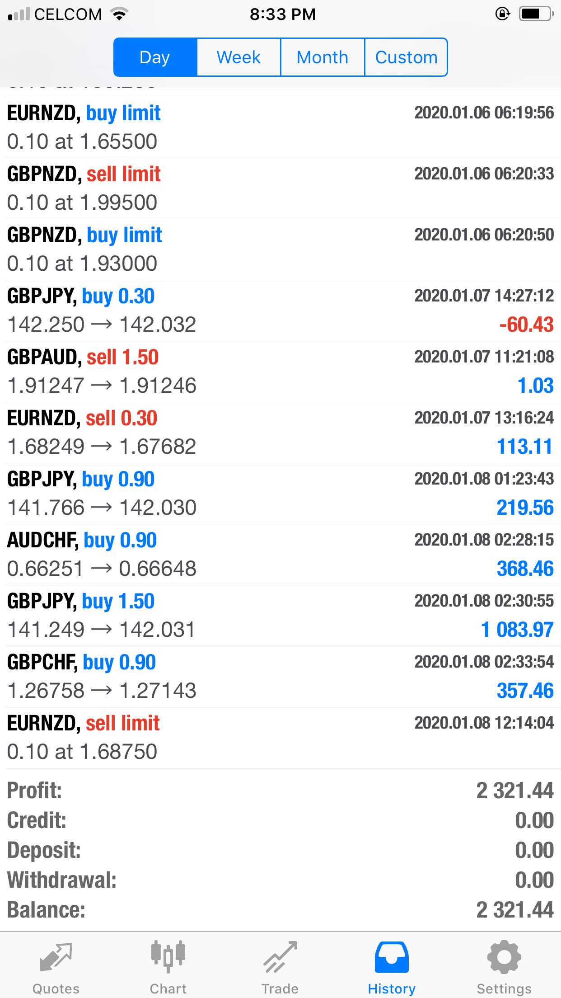The image size is (561, 998).
Task: Tap the GBPNZD sell limit order row
Action: [280, 188]
